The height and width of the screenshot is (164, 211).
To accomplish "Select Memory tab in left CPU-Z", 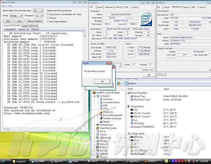I will pyautogui.click(x=119, y=7).
